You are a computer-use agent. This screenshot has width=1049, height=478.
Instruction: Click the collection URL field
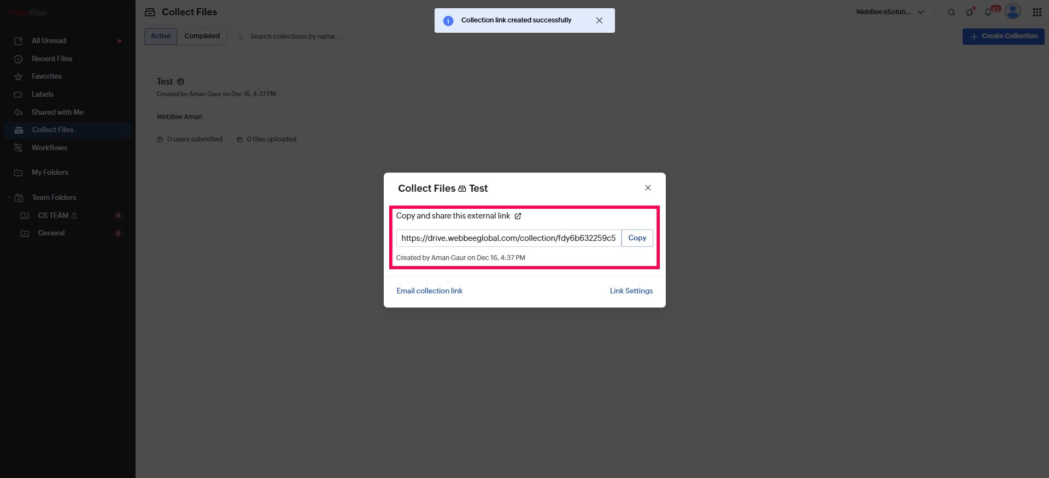tap(508, 238)
